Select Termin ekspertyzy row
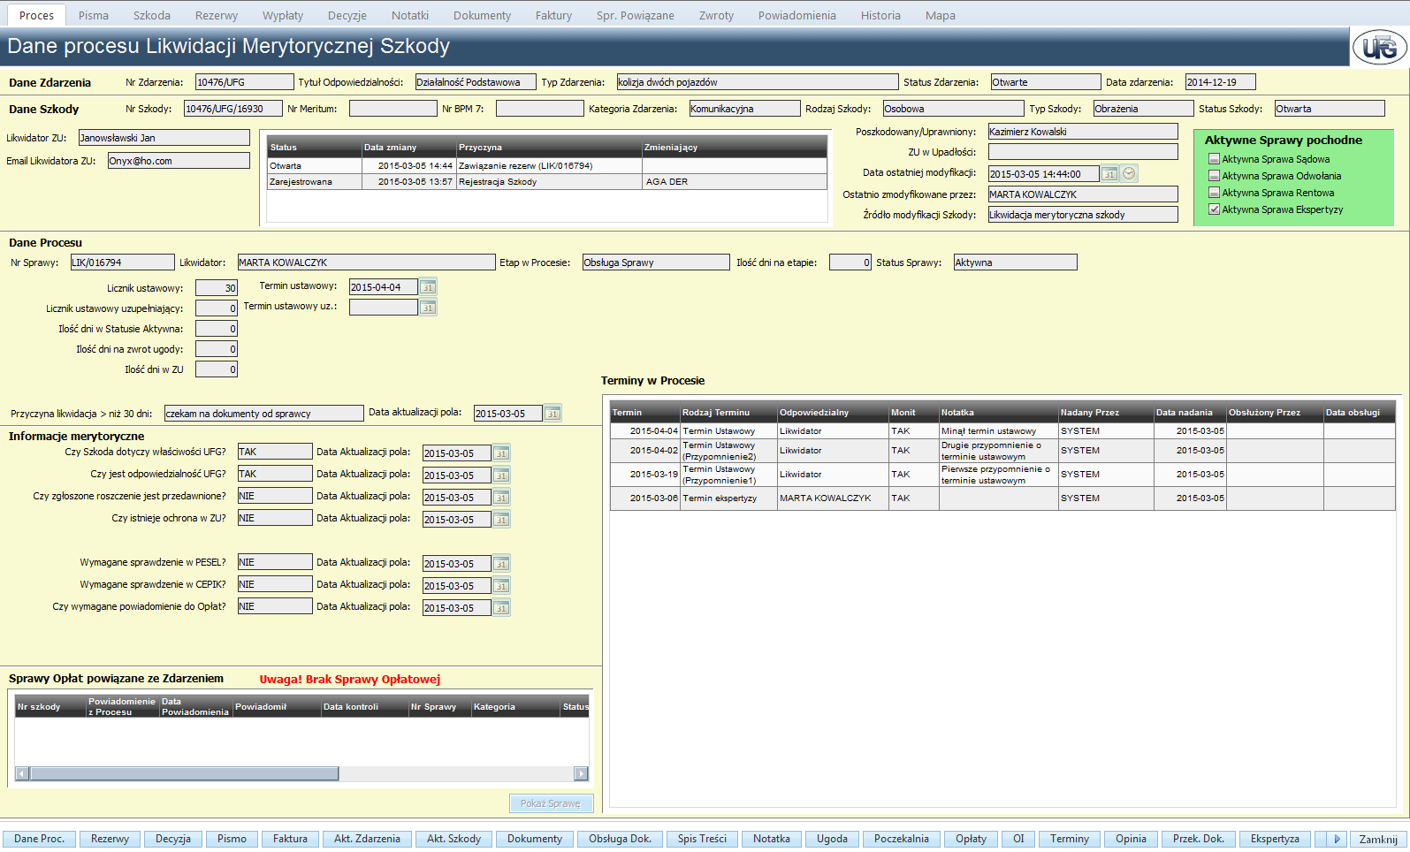Screen dimensions: 1410x852 1002,498
